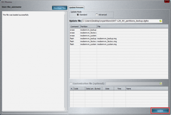This screenshot has width=171, height=115.
Task: Click Date column header
Action: [108, 89]
